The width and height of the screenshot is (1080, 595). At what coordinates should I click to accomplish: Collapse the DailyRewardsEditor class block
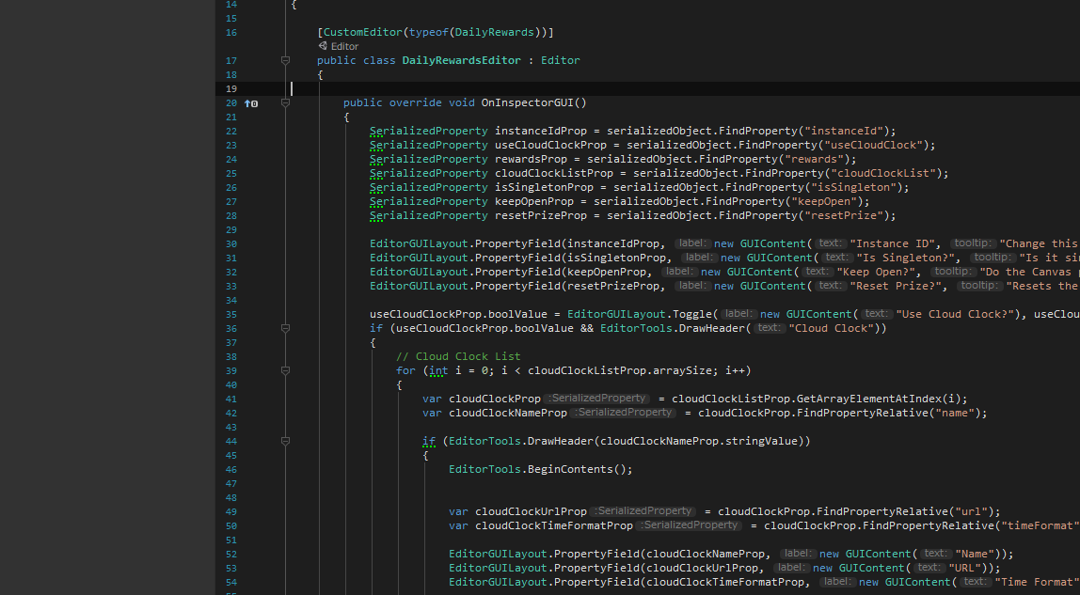click(285, 60)
